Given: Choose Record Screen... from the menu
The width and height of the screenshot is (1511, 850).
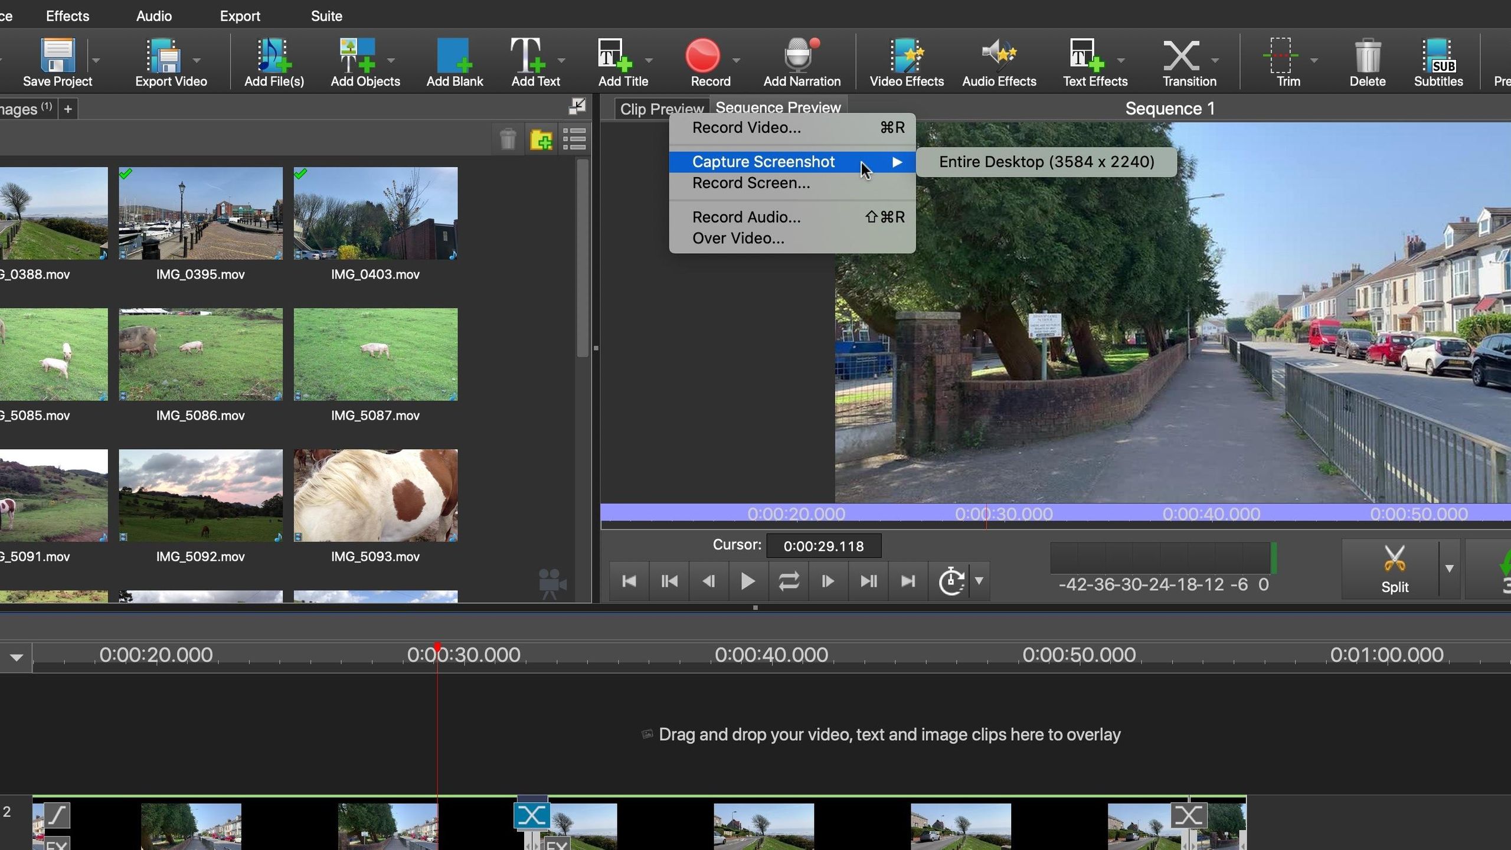Looking at the screenshot, I should pyautogui.click(x=751, y=183).
